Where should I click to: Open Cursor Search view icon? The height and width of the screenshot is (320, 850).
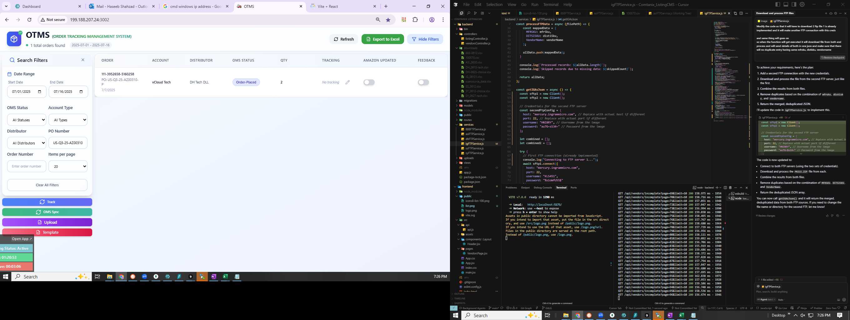coord(468,13)
